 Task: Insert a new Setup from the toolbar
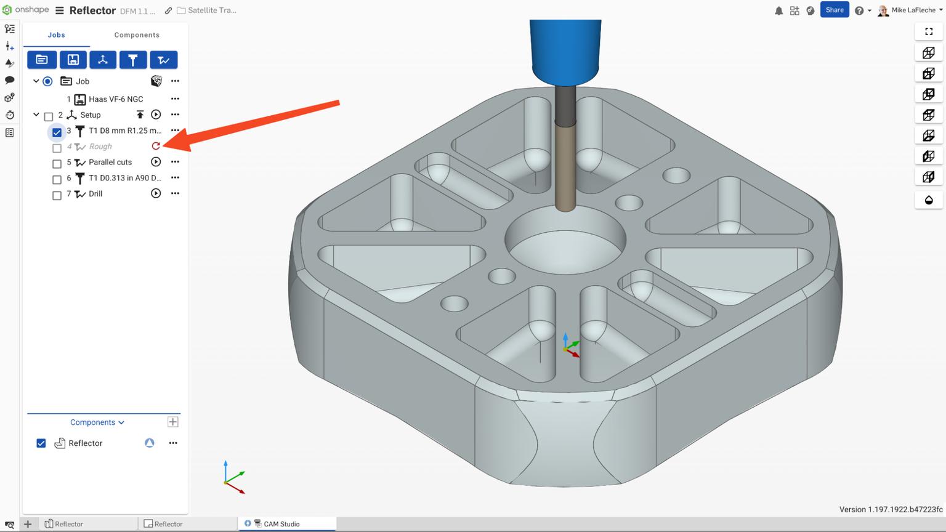click(x=103, y=60)
